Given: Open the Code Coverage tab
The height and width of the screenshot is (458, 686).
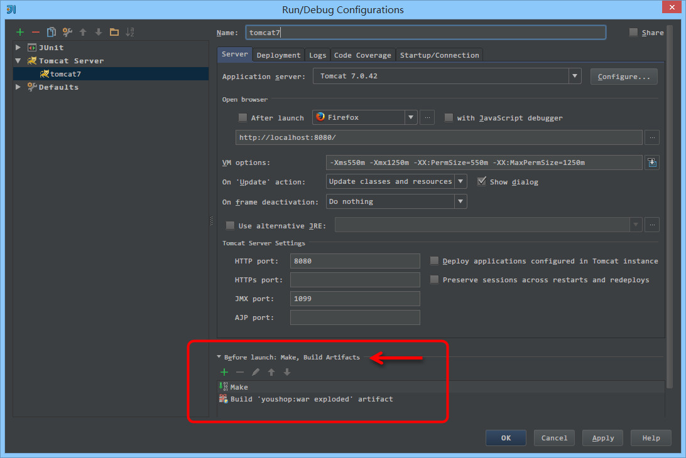Looking at the screenshot, I should tap(362, 55).
